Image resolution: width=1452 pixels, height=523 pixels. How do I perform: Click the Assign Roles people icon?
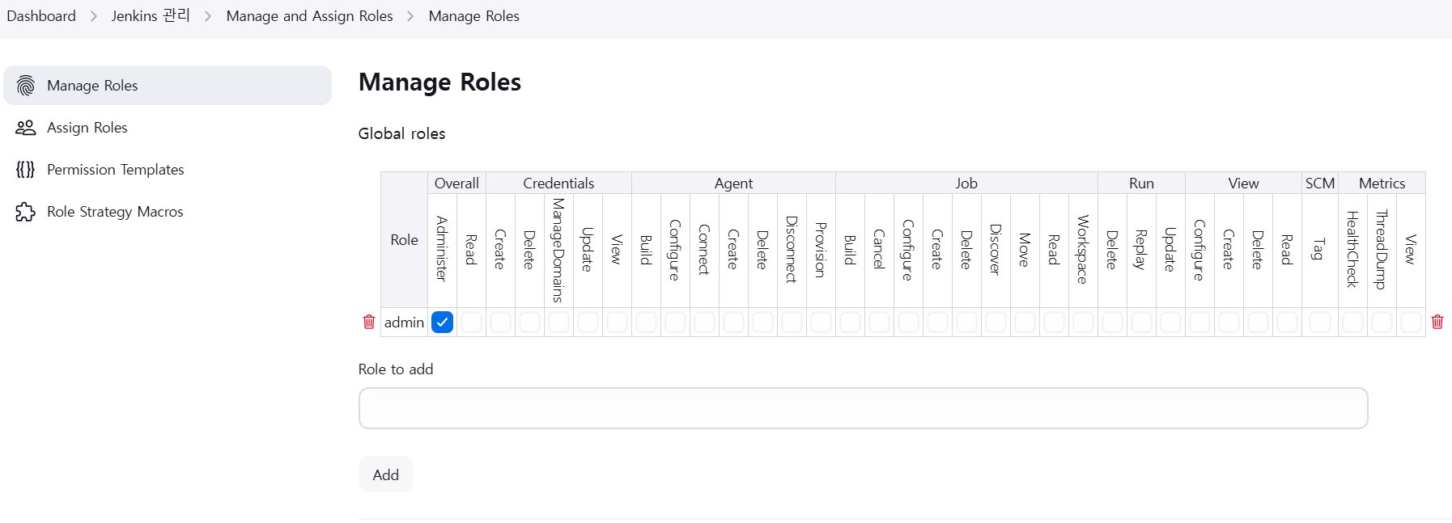coord(26,128)
